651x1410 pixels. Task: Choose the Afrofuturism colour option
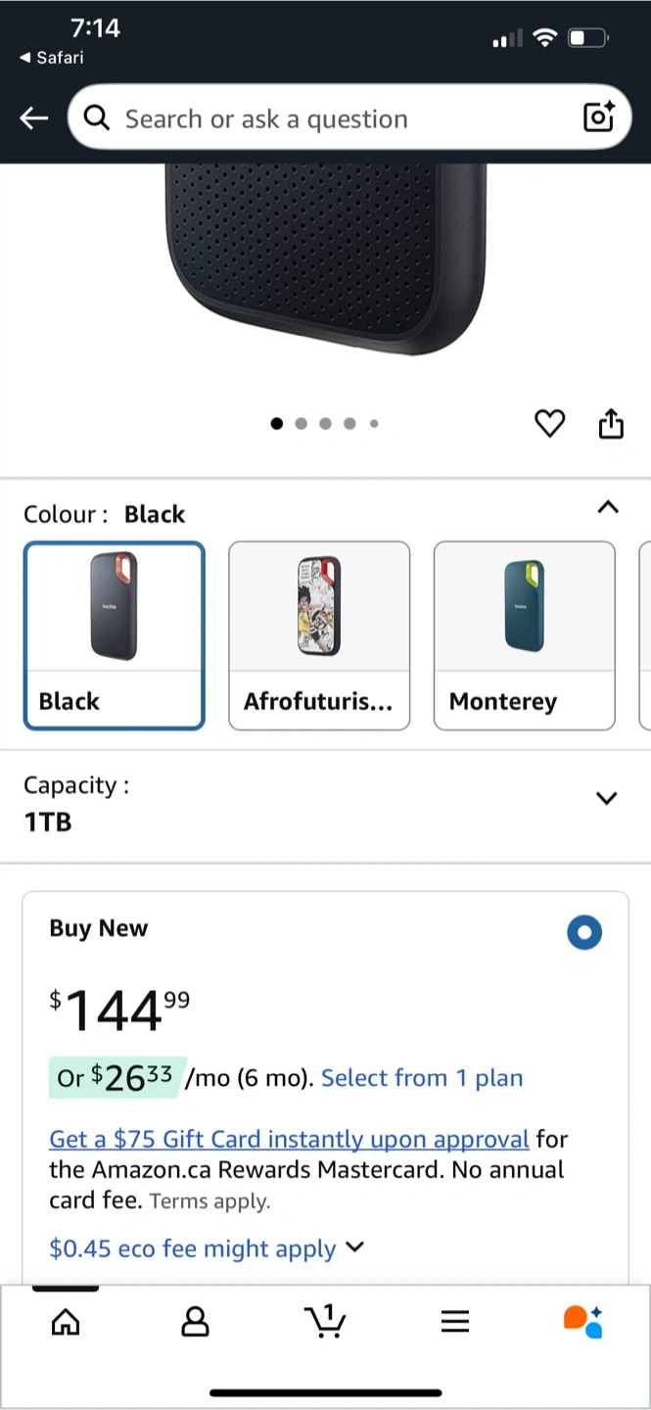pos(319,635)
